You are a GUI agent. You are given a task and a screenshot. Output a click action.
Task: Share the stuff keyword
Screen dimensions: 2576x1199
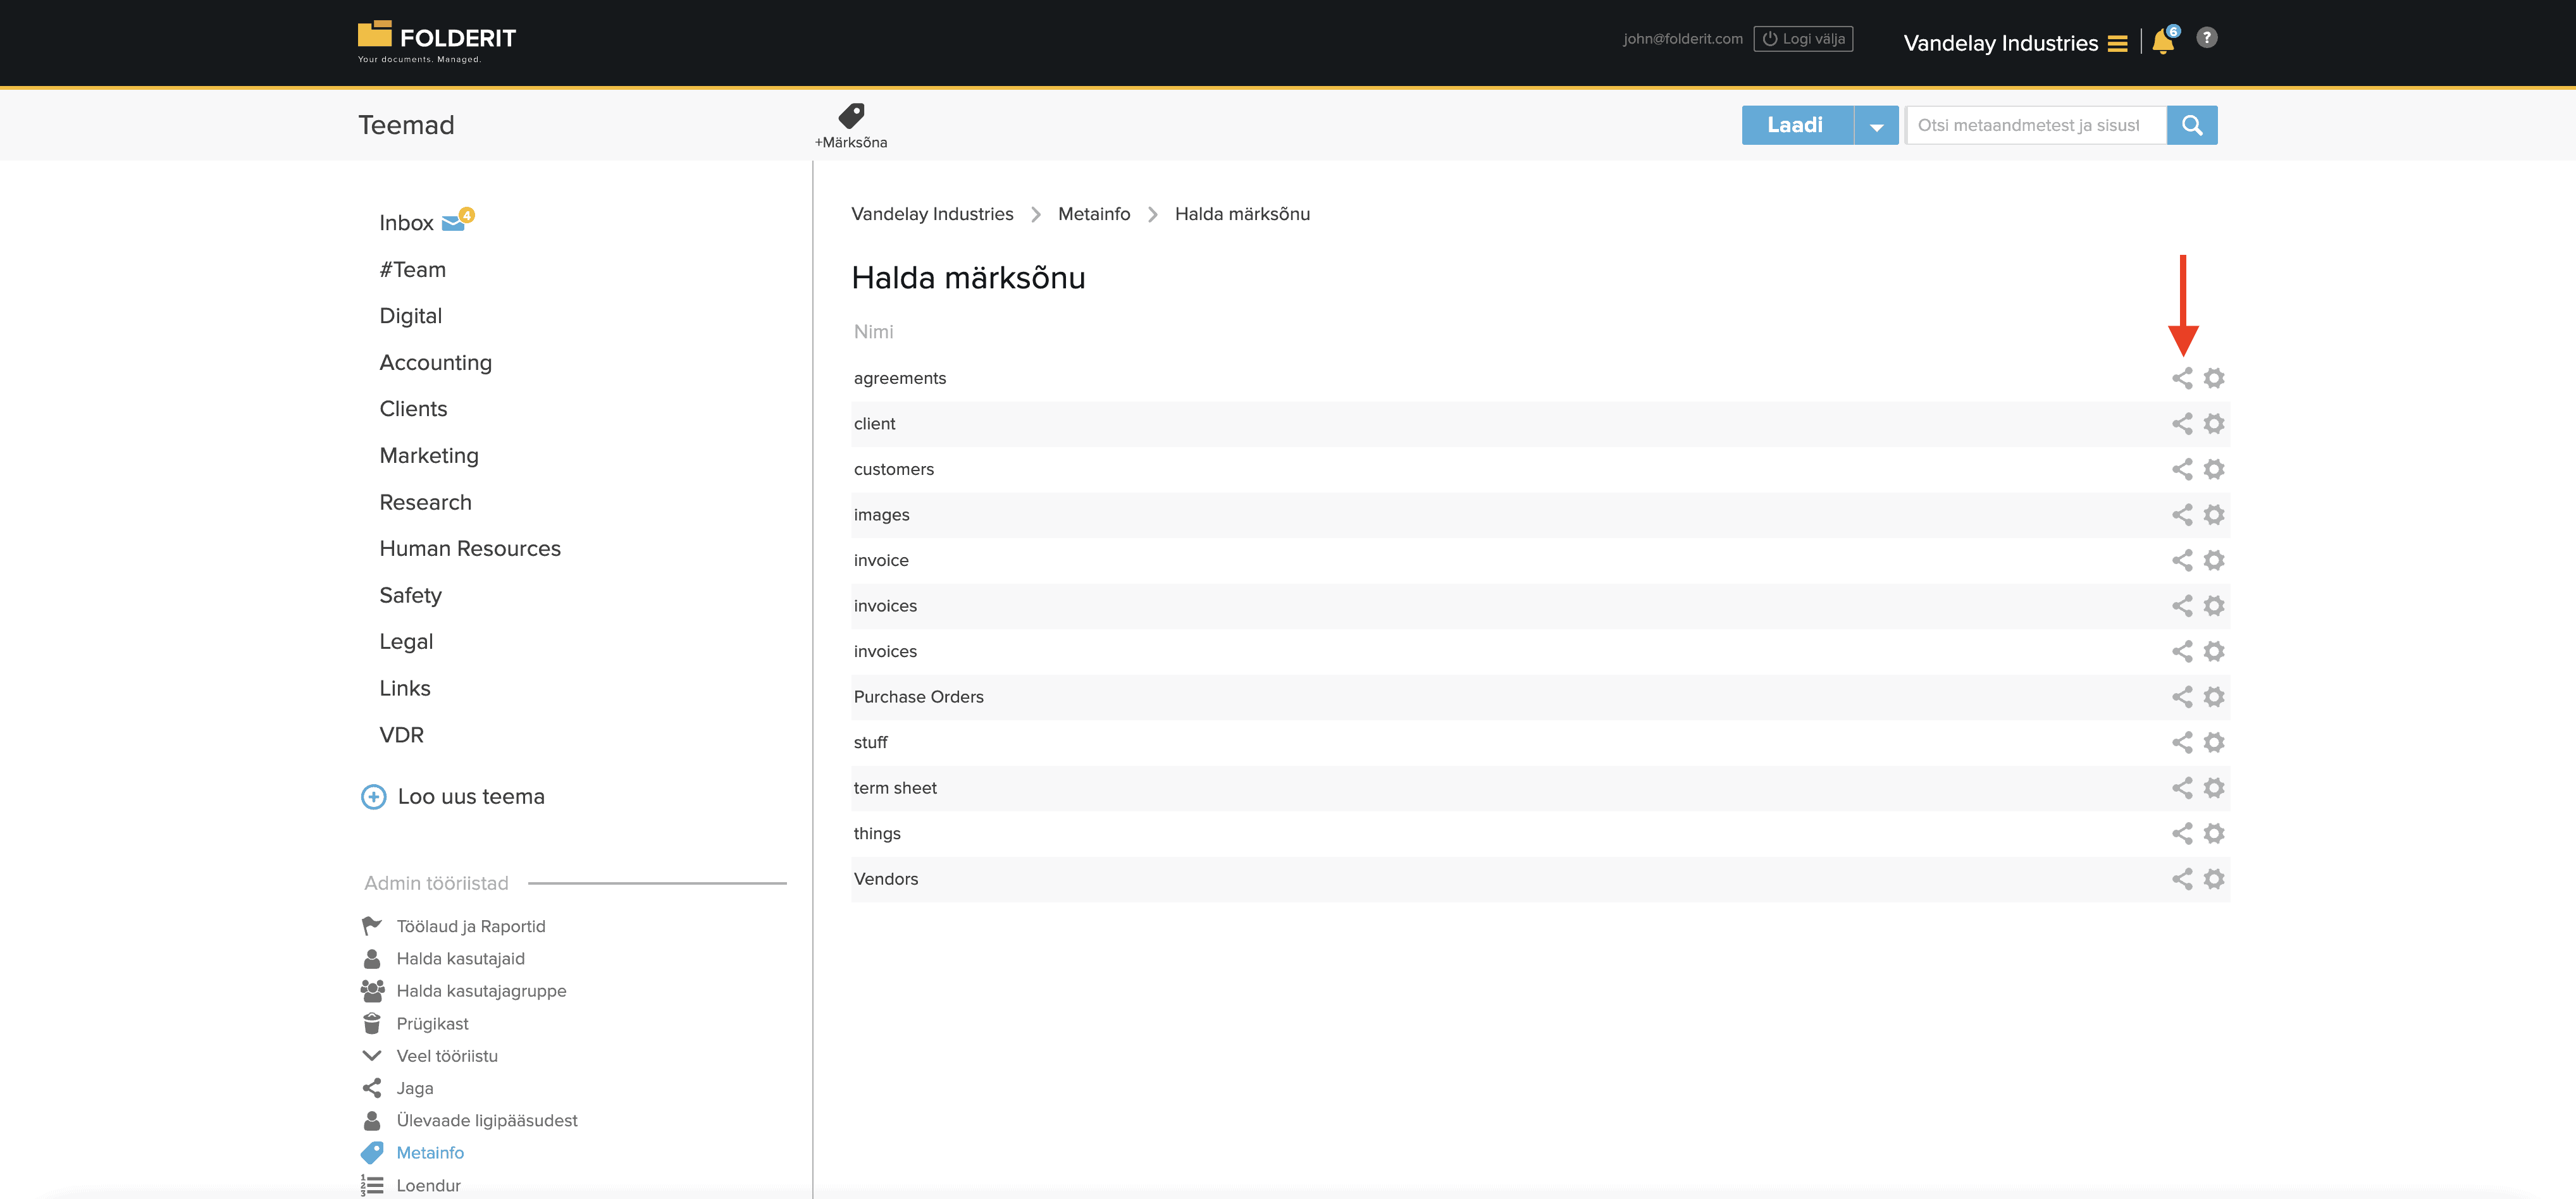(2181, 742)
